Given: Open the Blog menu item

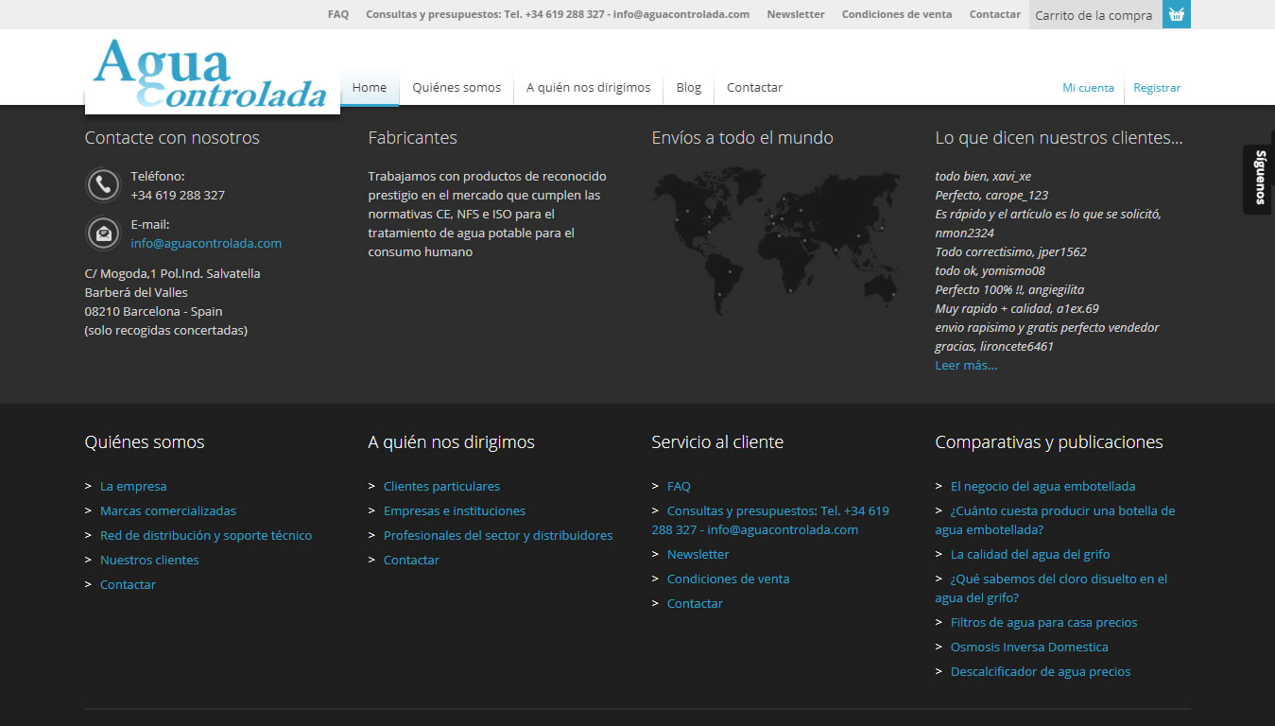Looking at the screenshot, I should point(688,88).
